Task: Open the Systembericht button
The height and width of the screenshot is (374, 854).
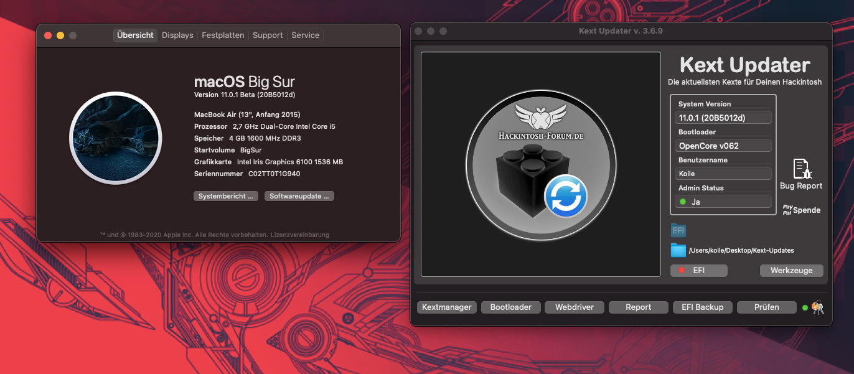Action: click(x=225, y=196)
